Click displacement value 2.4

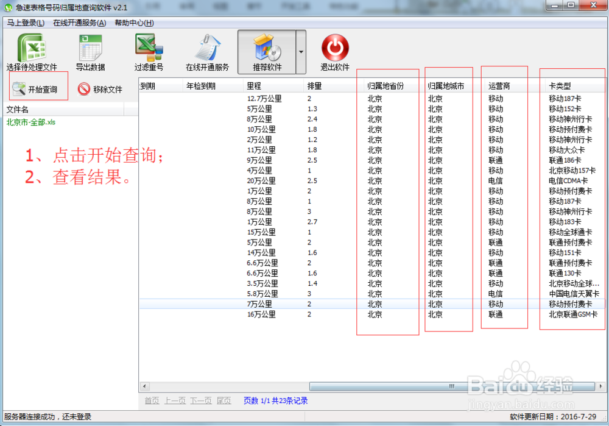312,119
